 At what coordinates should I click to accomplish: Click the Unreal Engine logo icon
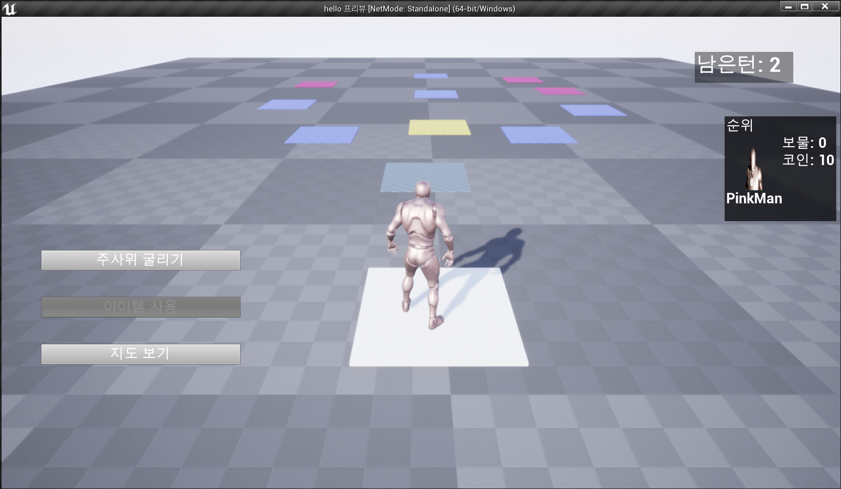coord(9,9)
